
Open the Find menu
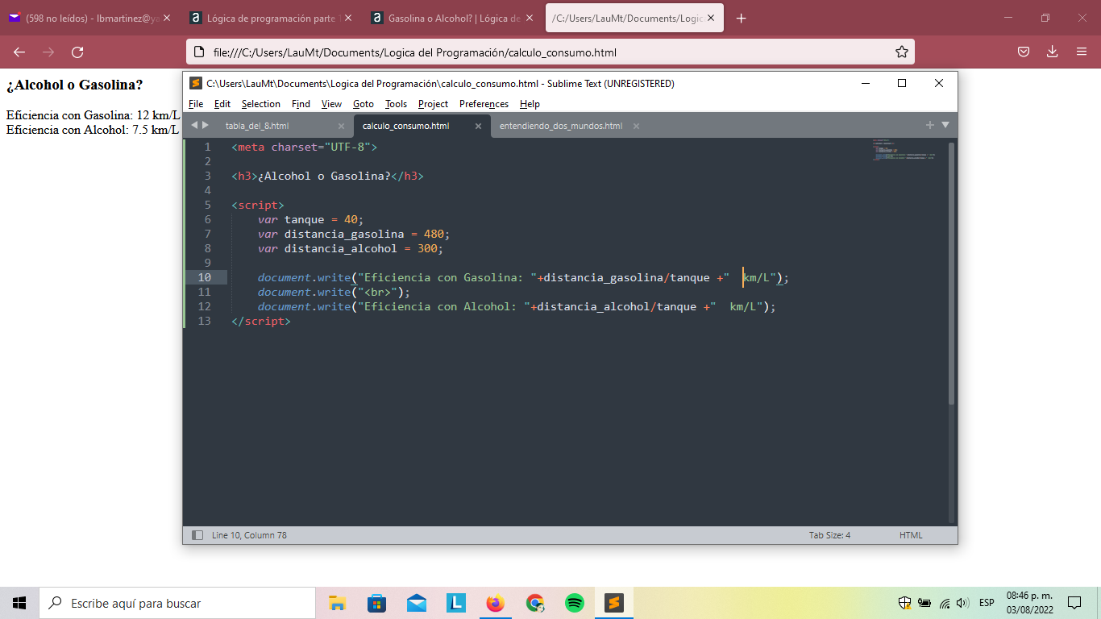pos(301,104)
